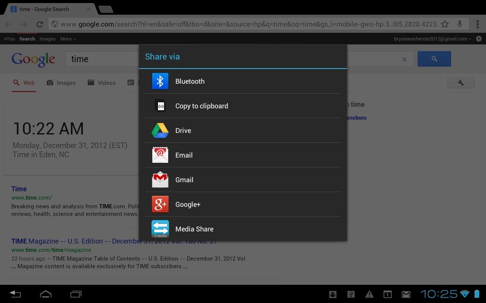
Task: Click the blue magnifier search button
Action: click(434, 59)
